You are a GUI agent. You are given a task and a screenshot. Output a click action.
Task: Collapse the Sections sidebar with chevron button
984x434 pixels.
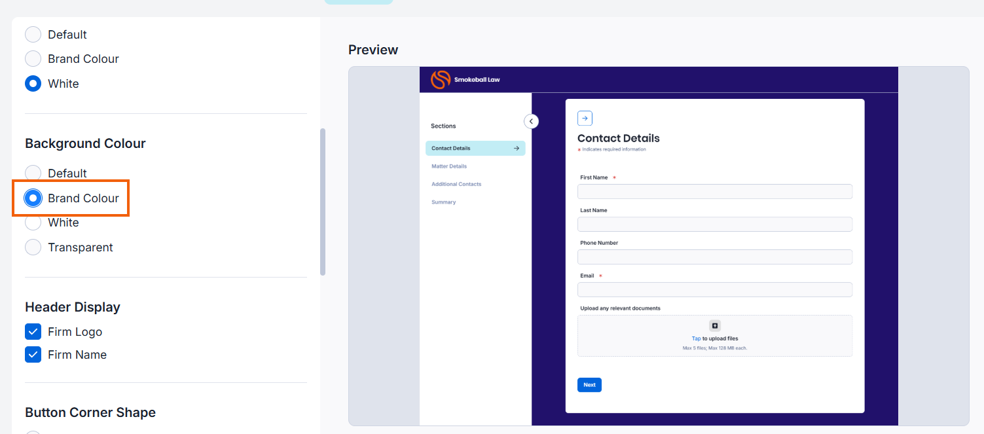[532, 121]
